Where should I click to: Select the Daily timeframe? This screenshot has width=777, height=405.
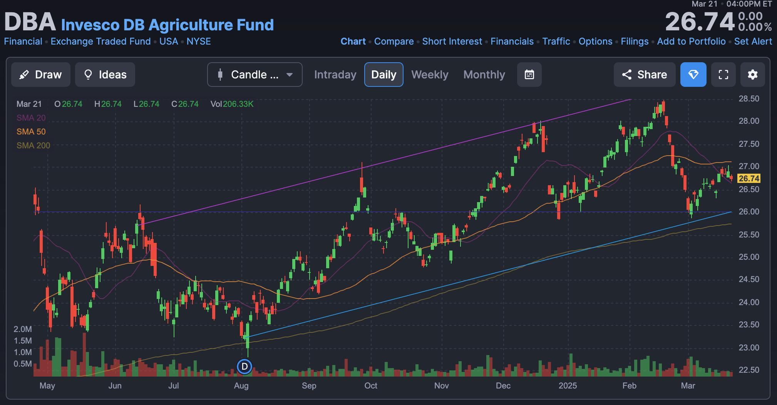(384, 75)
